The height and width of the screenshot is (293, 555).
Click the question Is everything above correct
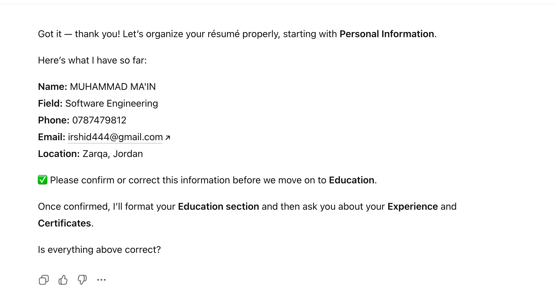pyautogui.click(x=99, y=250)
